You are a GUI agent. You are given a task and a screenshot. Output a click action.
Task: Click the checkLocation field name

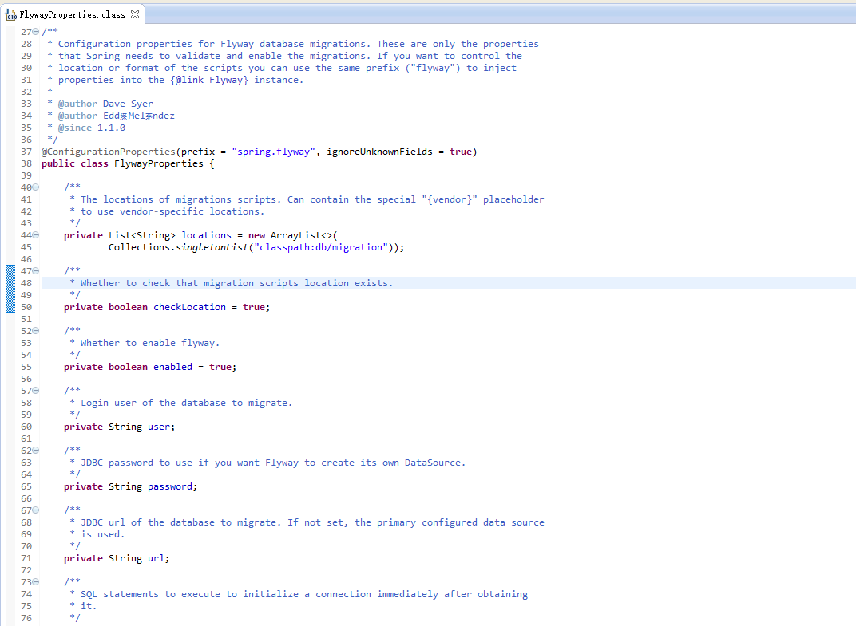(x=189, y=306)
